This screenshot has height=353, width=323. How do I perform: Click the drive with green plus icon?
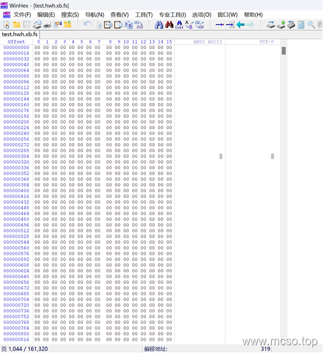[x=281, y=25]
